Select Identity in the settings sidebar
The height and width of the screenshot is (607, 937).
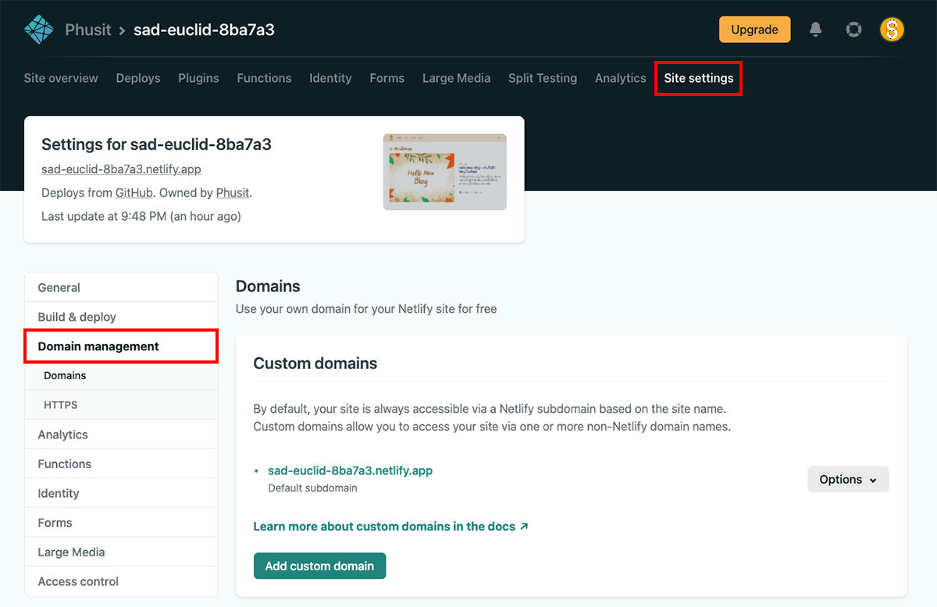121,493
